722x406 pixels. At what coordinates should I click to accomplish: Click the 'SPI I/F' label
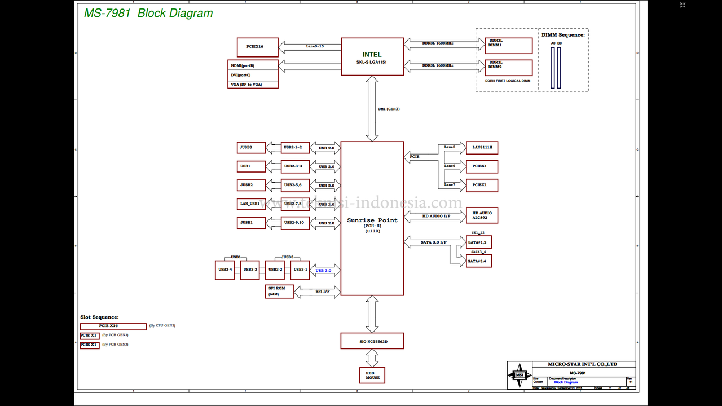click(323, 291)
